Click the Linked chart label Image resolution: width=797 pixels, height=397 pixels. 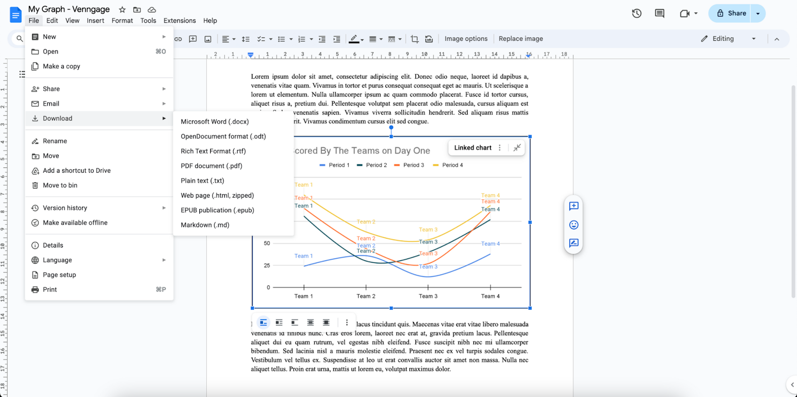[473, 147]
